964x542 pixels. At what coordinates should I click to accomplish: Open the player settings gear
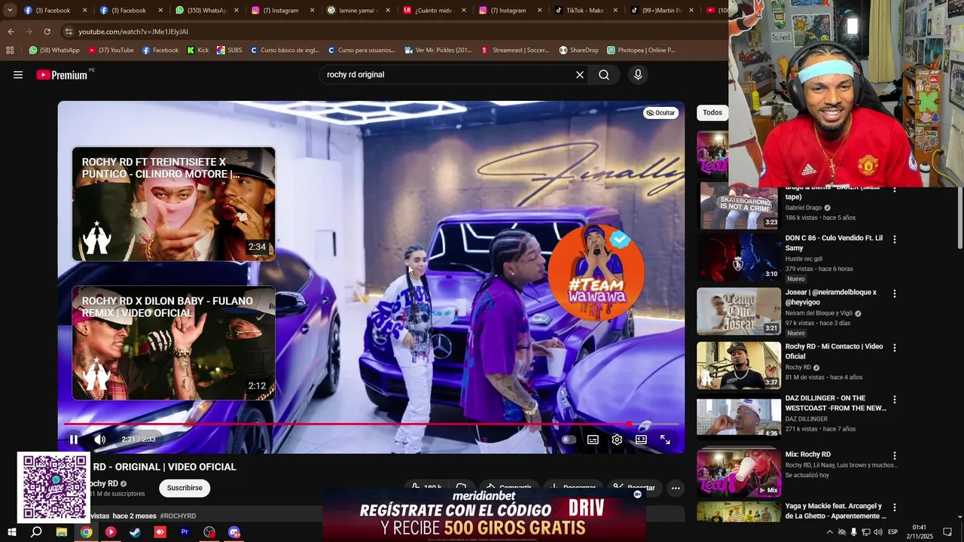(x=617, y=440)
